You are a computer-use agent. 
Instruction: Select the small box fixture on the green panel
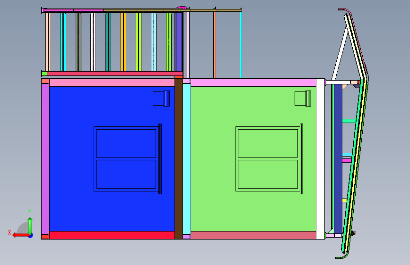[x=303, y=99]
